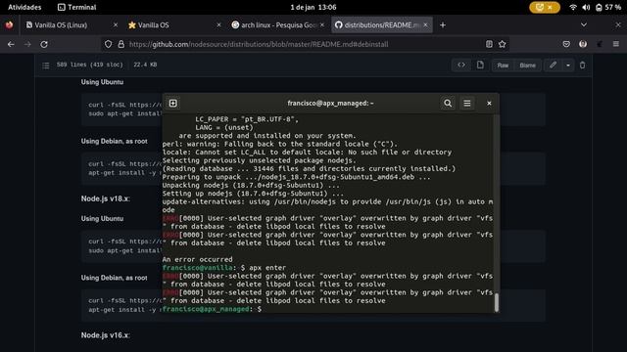Bookmark this page with star
Viewport: 627px width, 352px height.
click(503, 44)
